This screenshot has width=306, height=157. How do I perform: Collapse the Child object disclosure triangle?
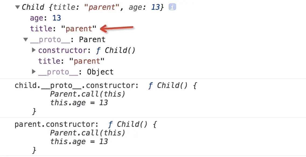tap(18, 7)
